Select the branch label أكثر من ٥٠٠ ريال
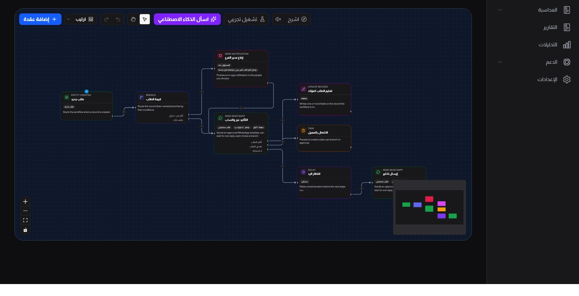Image resolution: width=579 pixels, height=296 pixels. pyautogui.click(x=176, y=116)
